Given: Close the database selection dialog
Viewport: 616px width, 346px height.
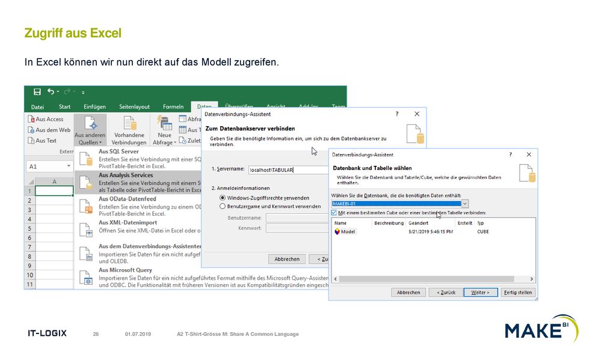Looking at the screenshot, I should tap(529, 154).
